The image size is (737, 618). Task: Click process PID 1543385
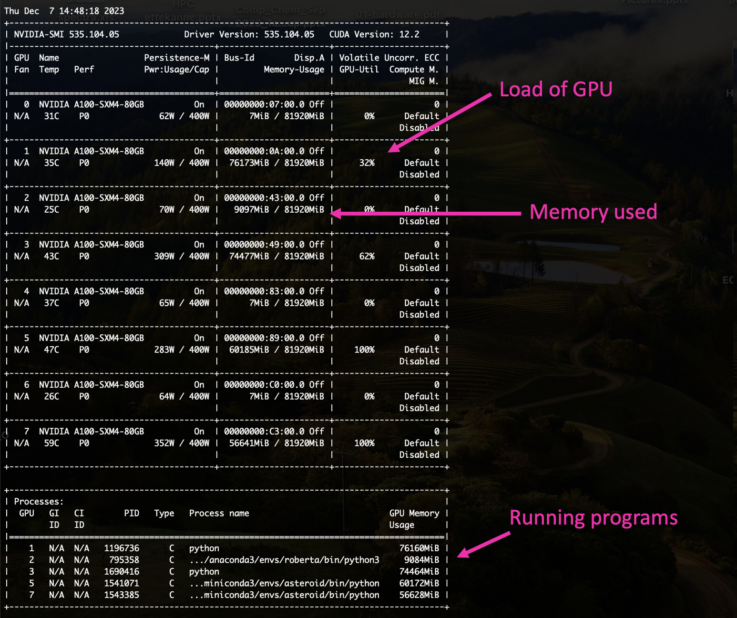(122, 595)
